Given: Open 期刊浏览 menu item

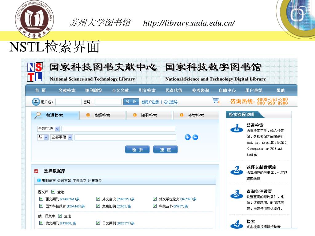Looking at the screenshot, I should point(94,90).
